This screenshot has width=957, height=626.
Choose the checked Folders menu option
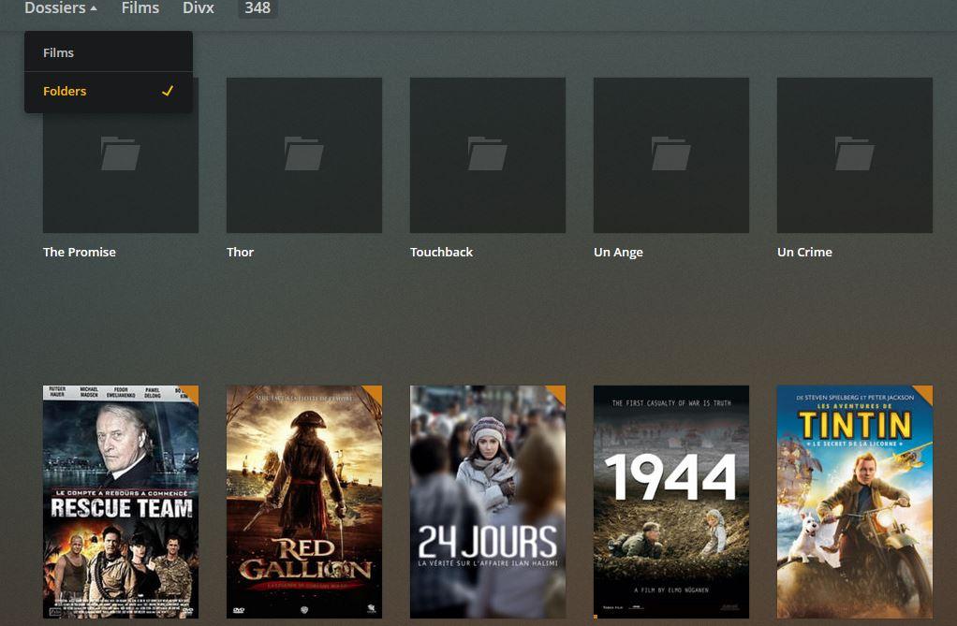pyautogui.click(x=109, y=91)
